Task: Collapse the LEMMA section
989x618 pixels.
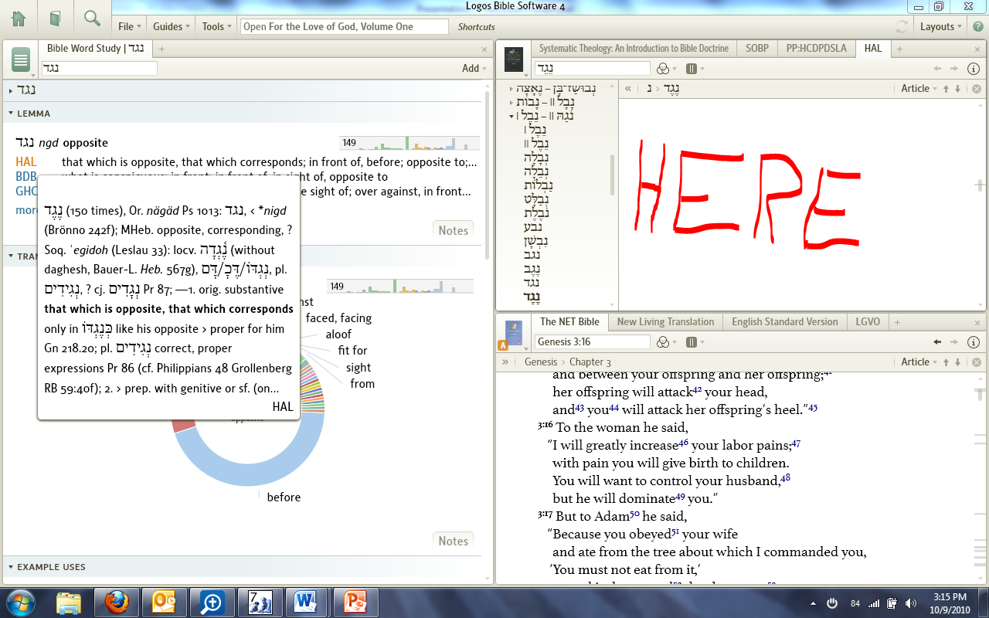Action: click(11, 114)
